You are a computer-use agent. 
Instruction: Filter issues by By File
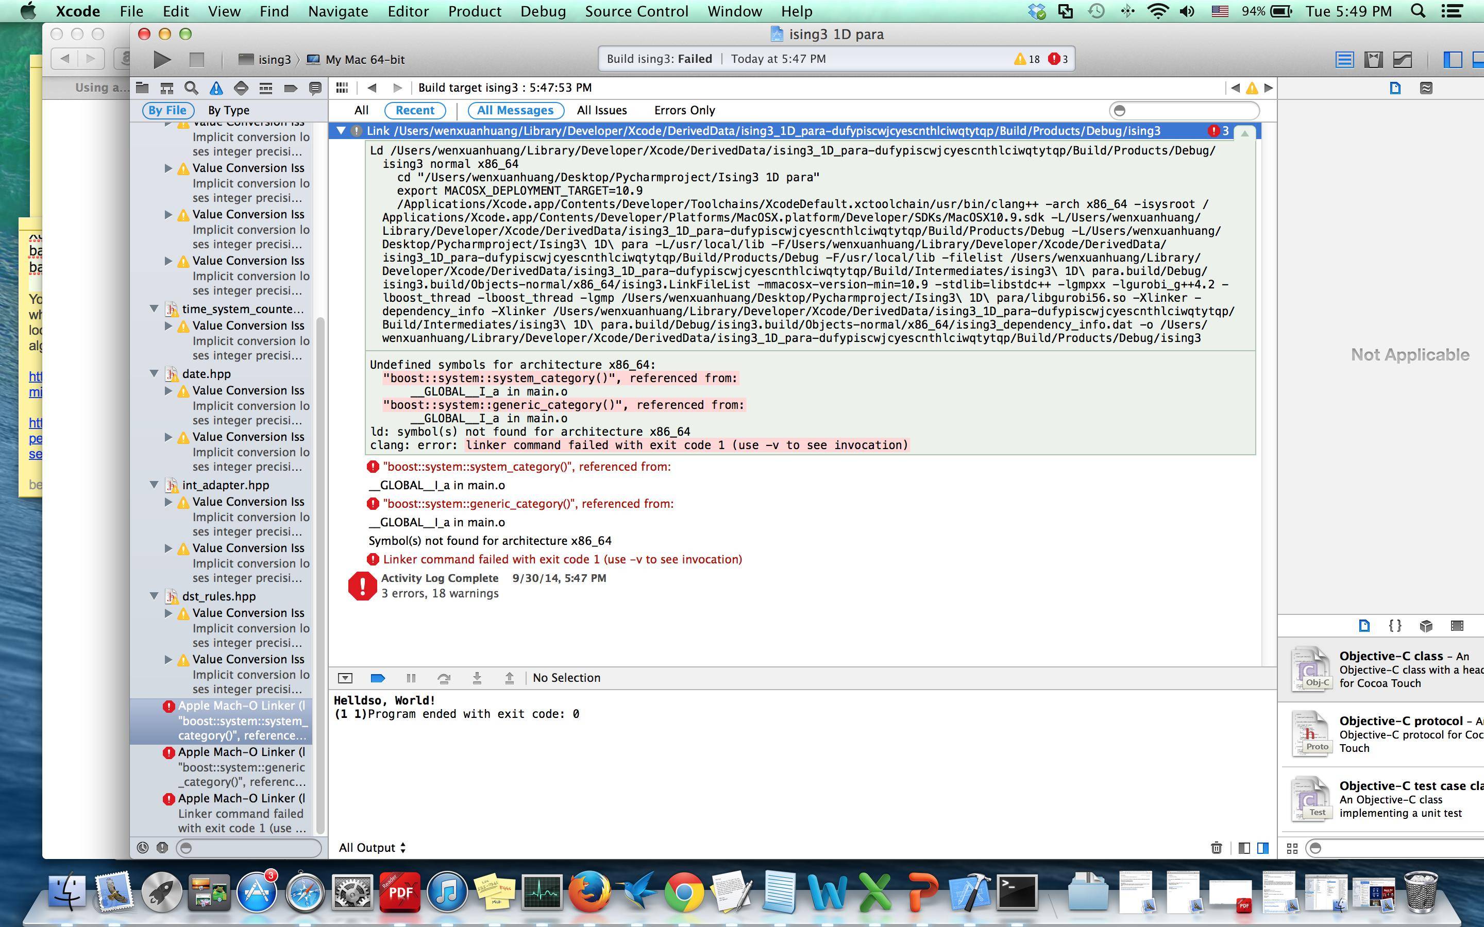coord(167,110)
